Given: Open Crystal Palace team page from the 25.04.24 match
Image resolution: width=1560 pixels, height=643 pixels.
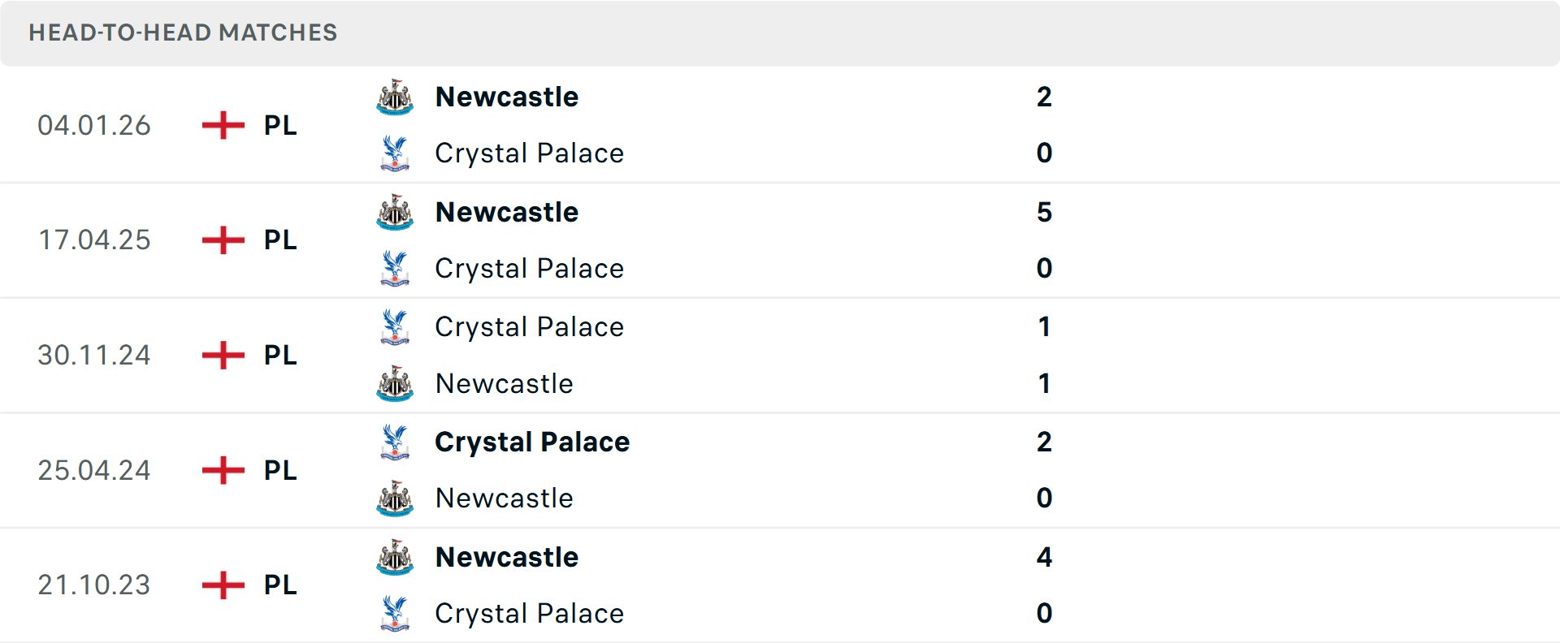Looking at the screenshot, I should pyautogui.click(x=532, y=442).
